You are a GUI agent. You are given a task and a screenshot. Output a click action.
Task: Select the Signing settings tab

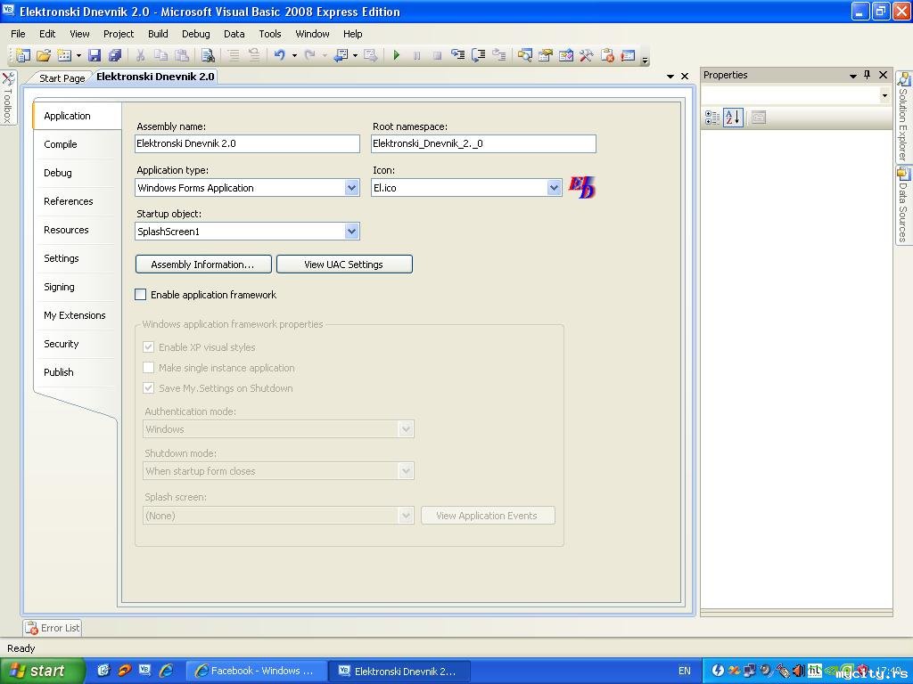click(x=59, y=287)
